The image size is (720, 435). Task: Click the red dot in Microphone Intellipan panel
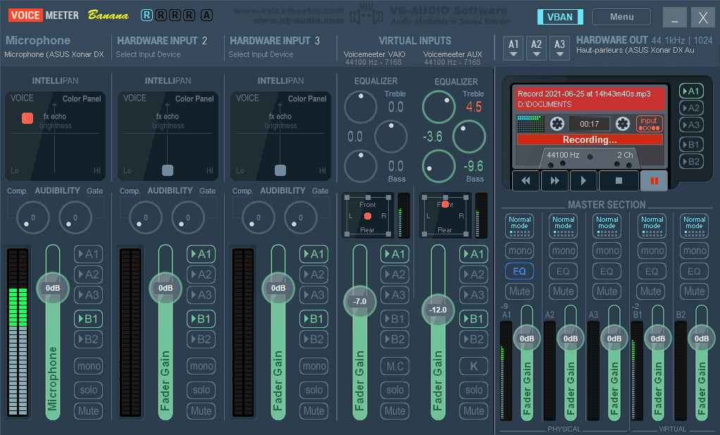[27, 118]
